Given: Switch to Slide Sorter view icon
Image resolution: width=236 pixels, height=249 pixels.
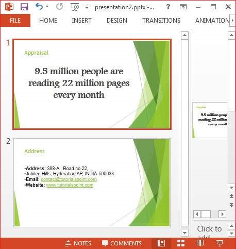Looking at the screenshot, I should pyautogui.click(x=181, y=243).
